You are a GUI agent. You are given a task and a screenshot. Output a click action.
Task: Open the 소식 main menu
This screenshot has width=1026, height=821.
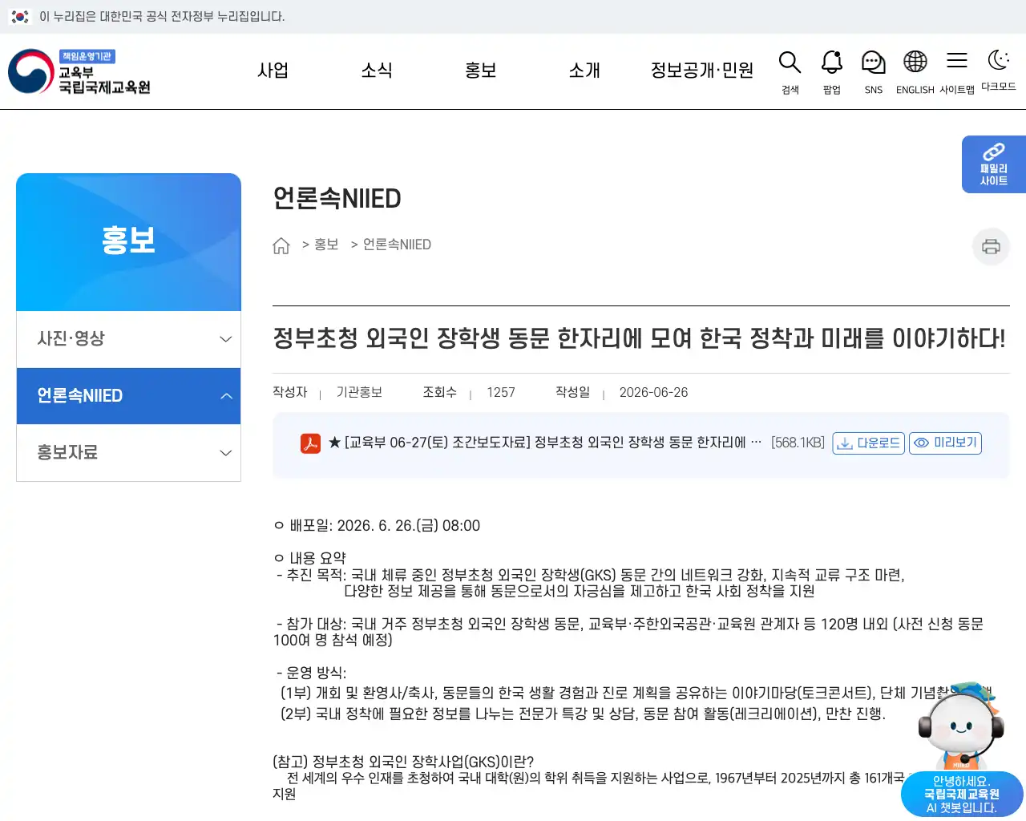click(x=377, y=71)
